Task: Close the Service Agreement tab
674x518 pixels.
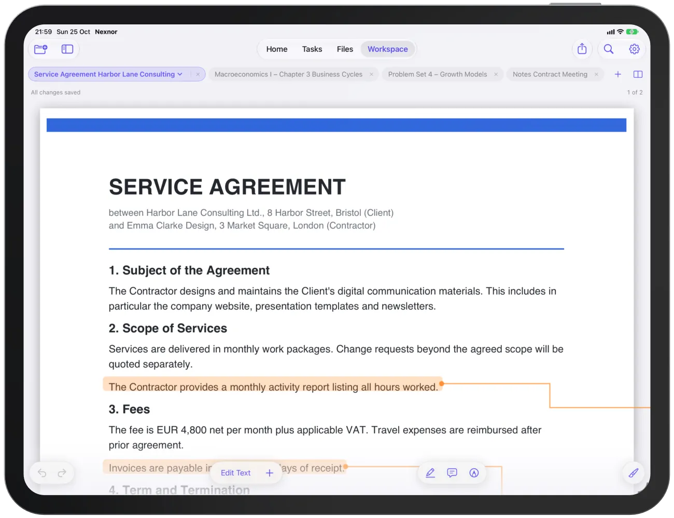Action: pos(198,74)
